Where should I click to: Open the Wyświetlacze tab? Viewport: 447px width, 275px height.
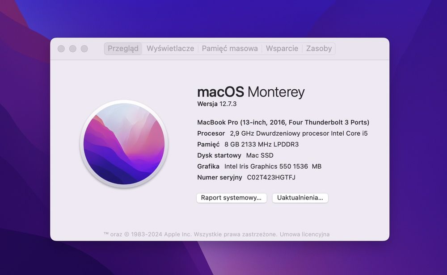(x=170, y=49)
